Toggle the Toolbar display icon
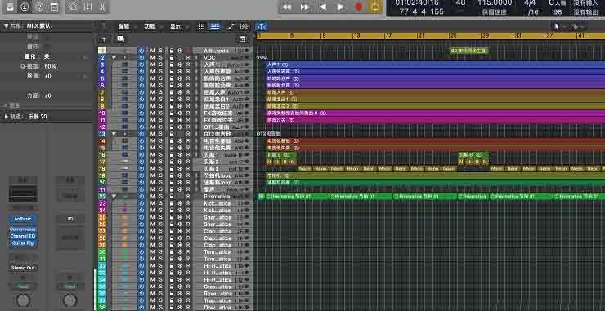This screenshot has width=605, height=311. [54, 7]
